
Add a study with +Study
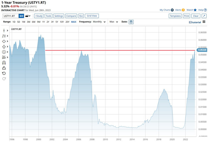(x=39, y=16)
